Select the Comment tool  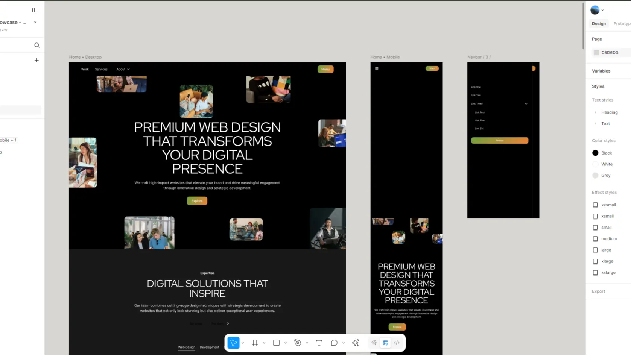[334, 343]
